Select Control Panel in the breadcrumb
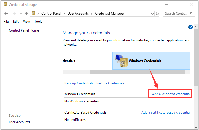The image size is (199, 130). [51, 14]
